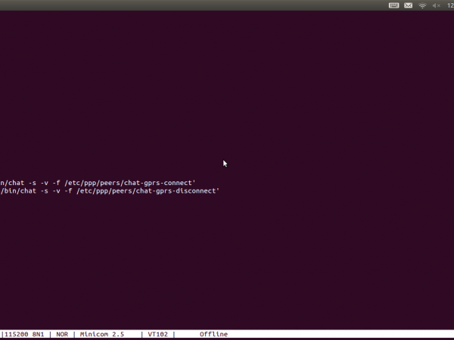Click the -s flag on the connect line
454x340 pixels.
tap(30, 182)
